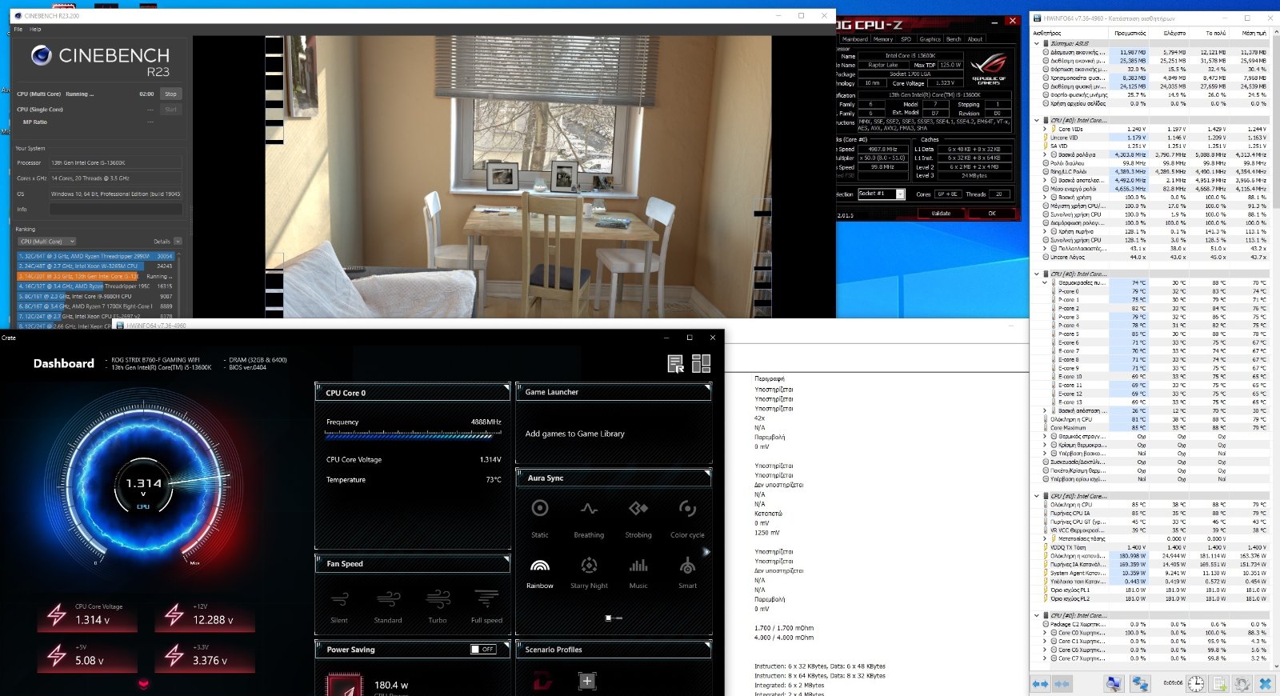Switch to SPD tab in CPU-Z
This screenshot has width=1280, height=696.
point(906,38)
